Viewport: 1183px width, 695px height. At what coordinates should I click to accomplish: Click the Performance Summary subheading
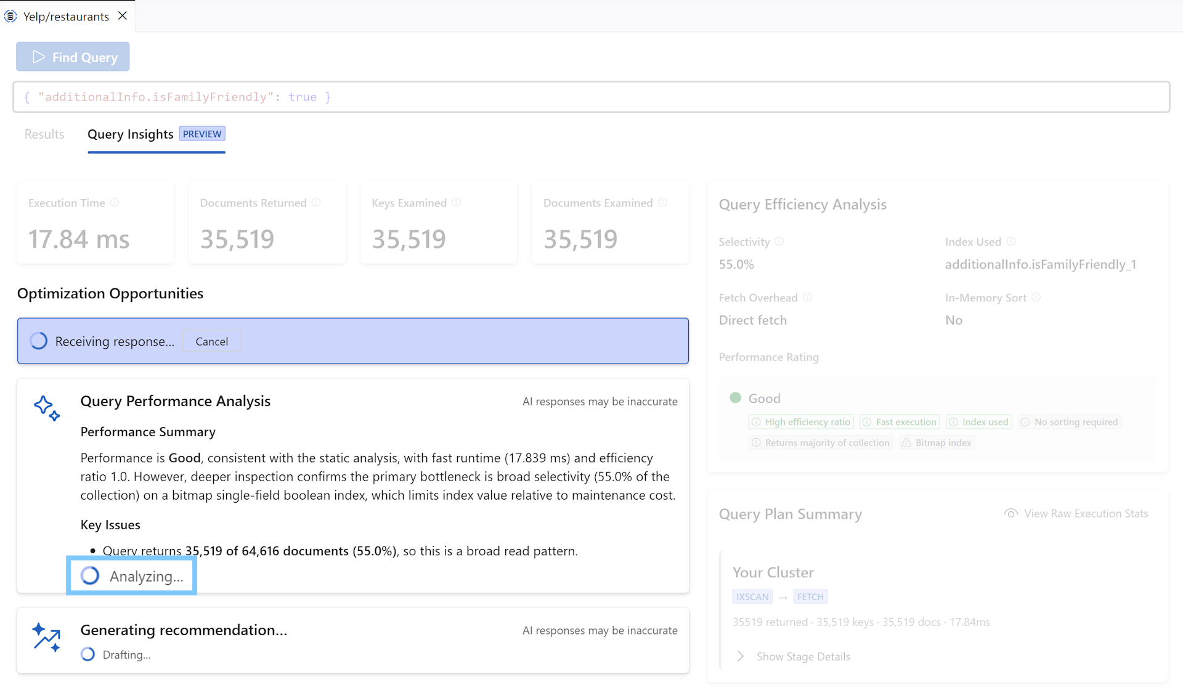(x=148, y=432)
